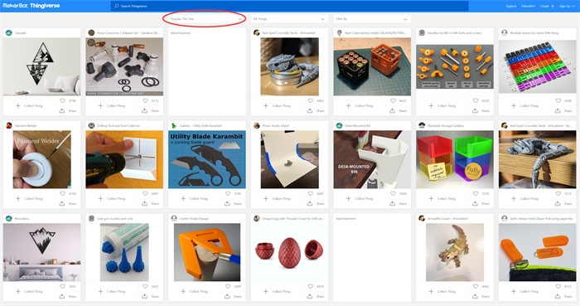This screenshot has width=580, height=306.
Task: Like the Utility Blade Karambit thing
Action: [228, 193]
